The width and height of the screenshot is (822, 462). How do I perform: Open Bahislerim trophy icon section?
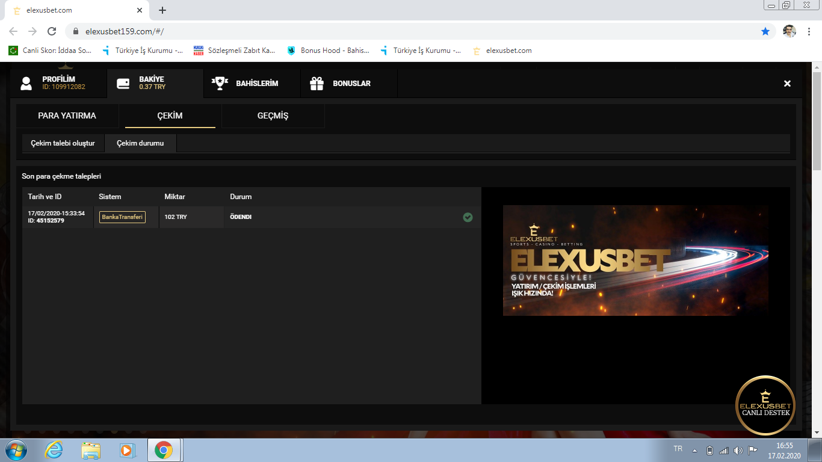pyautogui.click(x=220, y=84)
